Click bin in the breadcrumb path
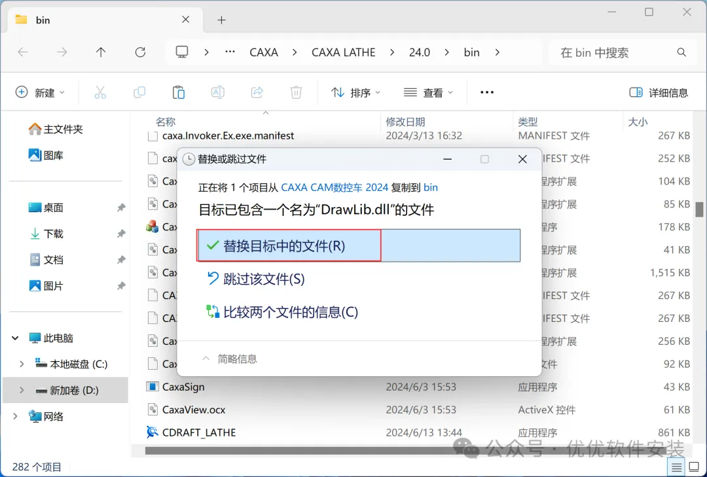Screen dimensions: 707x477 471,52
